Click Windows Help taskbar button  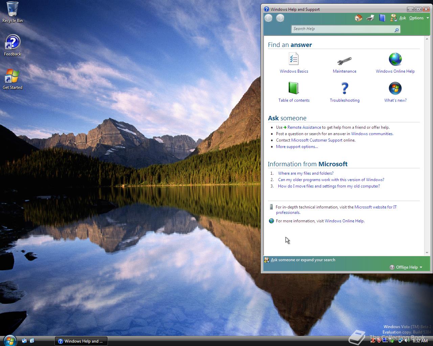(x=81, y=341)
